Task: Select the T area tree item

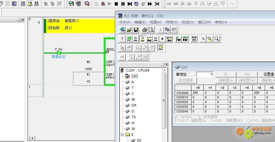Action: pos(133,88)
